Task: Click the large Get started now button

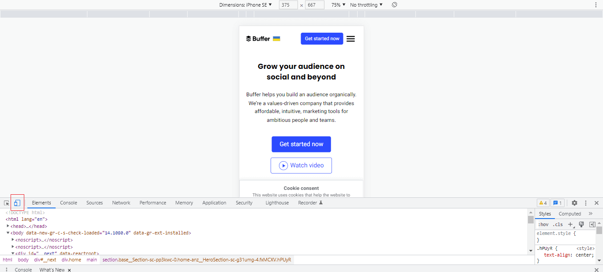Action: click(x=301, y=144)
